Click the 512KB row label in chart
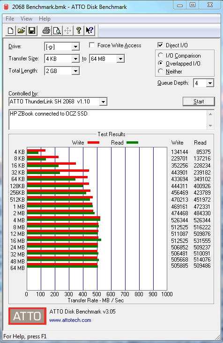223x343 pixels. [x=17, y=200]
